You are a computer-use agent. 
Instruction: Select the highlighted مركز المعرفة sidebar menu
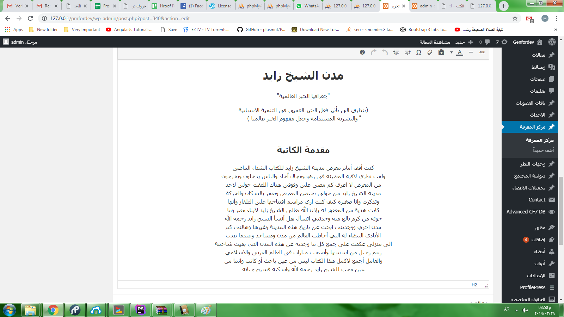(x=530, y=127)
